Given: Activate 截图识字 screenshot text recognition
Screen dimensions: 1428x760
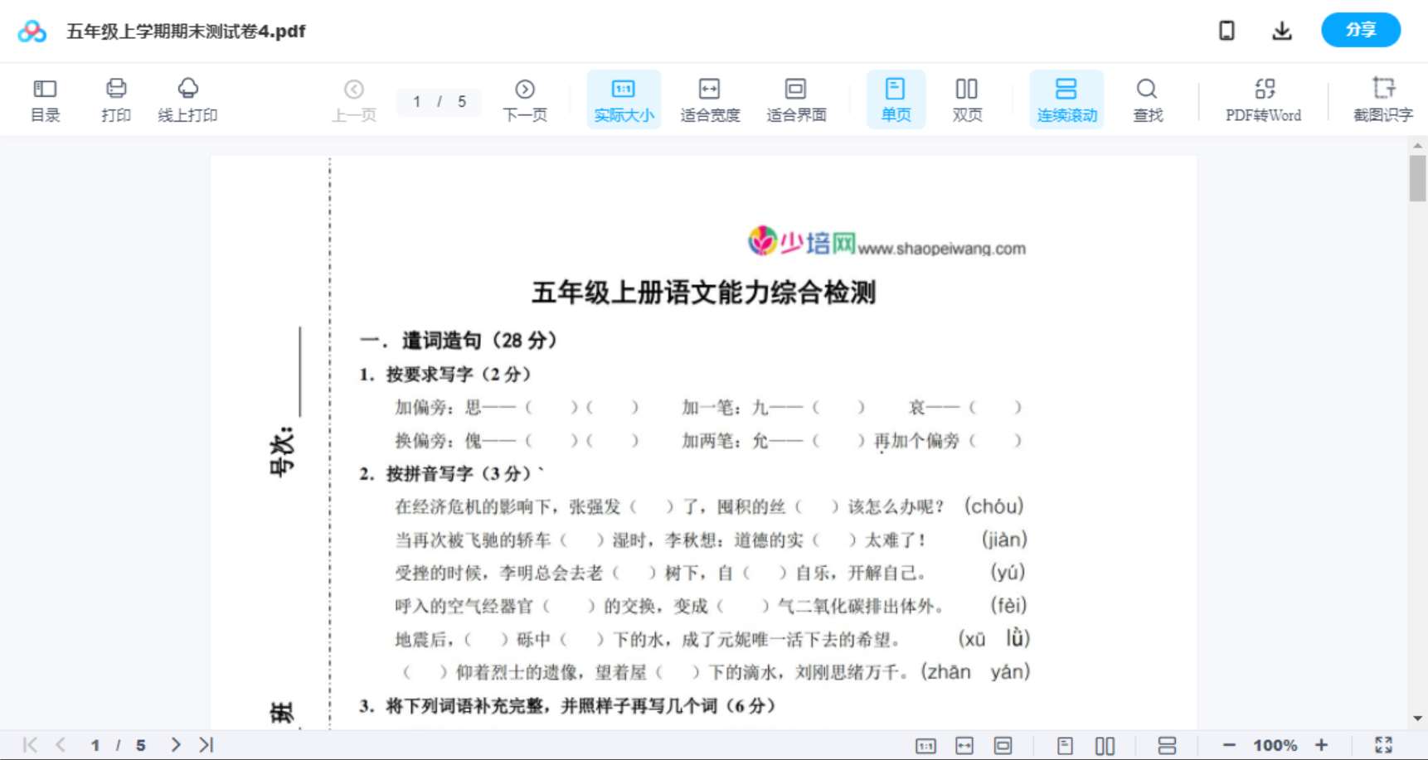Looking at the screenshot, I should [x=1383, y=99].
